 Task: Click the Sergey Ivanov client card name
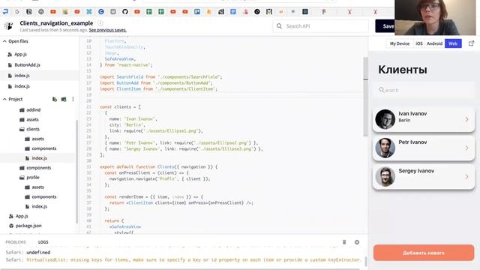[x=416, y=171]
